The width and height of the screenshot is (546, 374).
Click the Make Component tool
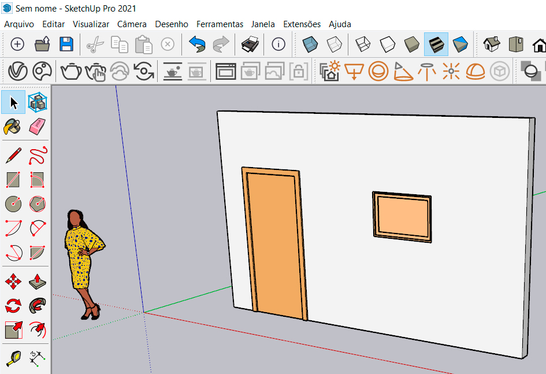pos(38,102)
